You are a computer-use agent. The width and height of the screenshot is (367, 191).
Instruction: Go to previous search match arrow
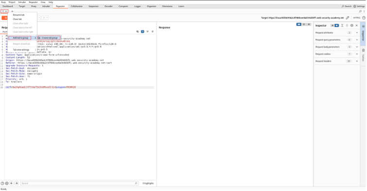[12, 183]
